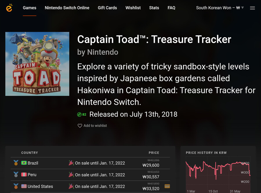Click the heart icon to wishlist

[80, 125]
